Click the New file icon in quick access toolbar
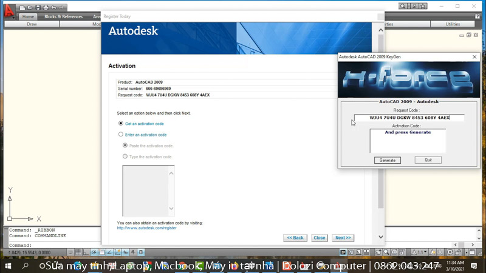The width and height of the screenshot is (486, 273). click(22, 7)
